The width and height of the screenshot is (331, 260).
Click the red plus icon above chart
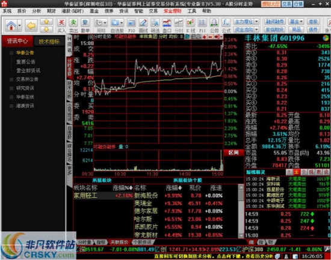(x=205, y=37)
